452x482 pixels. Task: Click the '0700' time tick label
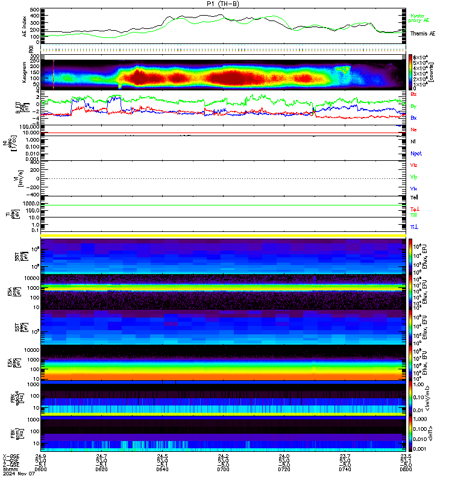(x=223, y=469)
